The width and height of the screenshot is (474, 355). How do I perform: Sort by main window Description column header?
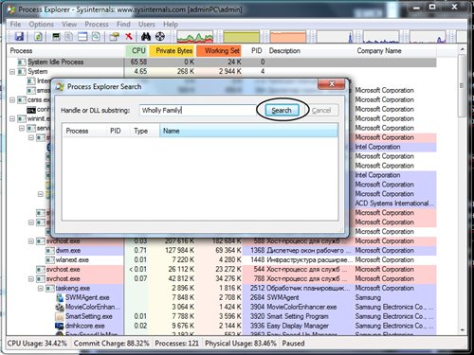(x=310, y=51)
